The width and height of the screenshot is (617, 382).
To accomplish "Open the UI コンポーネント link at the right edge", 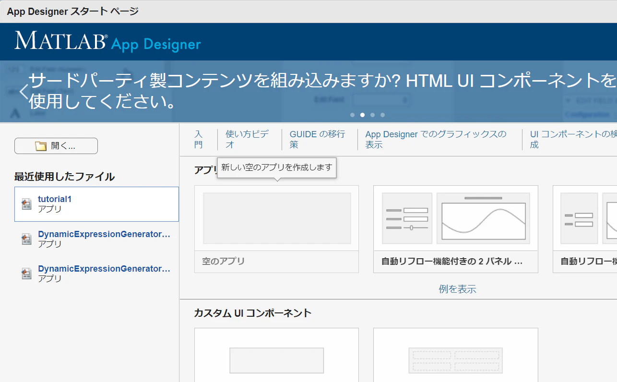I will 573,139.
